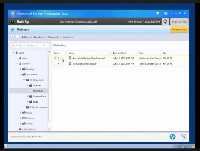Check the LiveVault_DataSheet.pdf select checkbox
This screenshot has width=200, height=151.
(x=55, y=64)
